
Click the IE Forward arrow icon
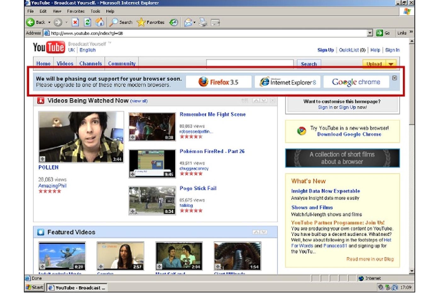click(58, 22)
